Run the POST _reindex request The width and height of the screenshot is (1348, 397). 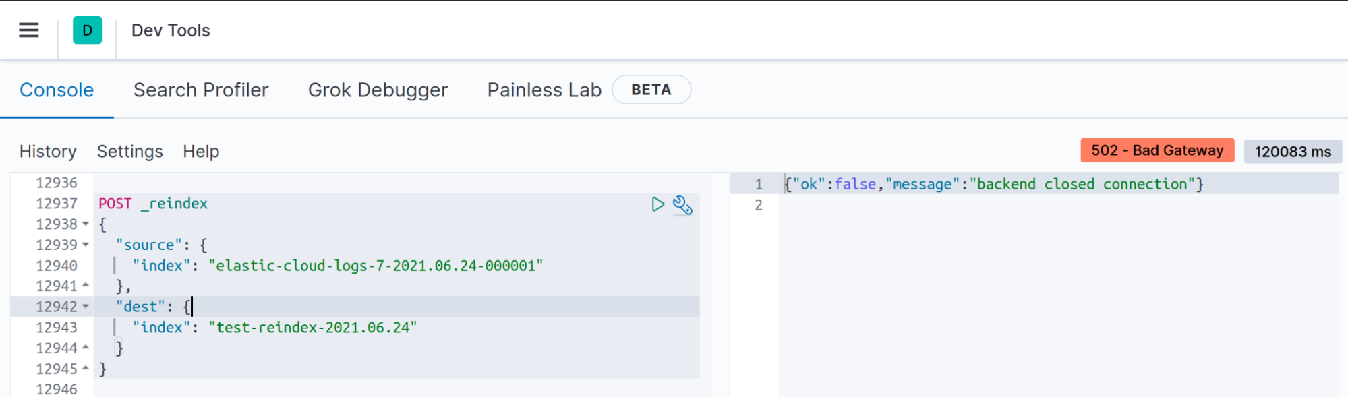(657, 204)
